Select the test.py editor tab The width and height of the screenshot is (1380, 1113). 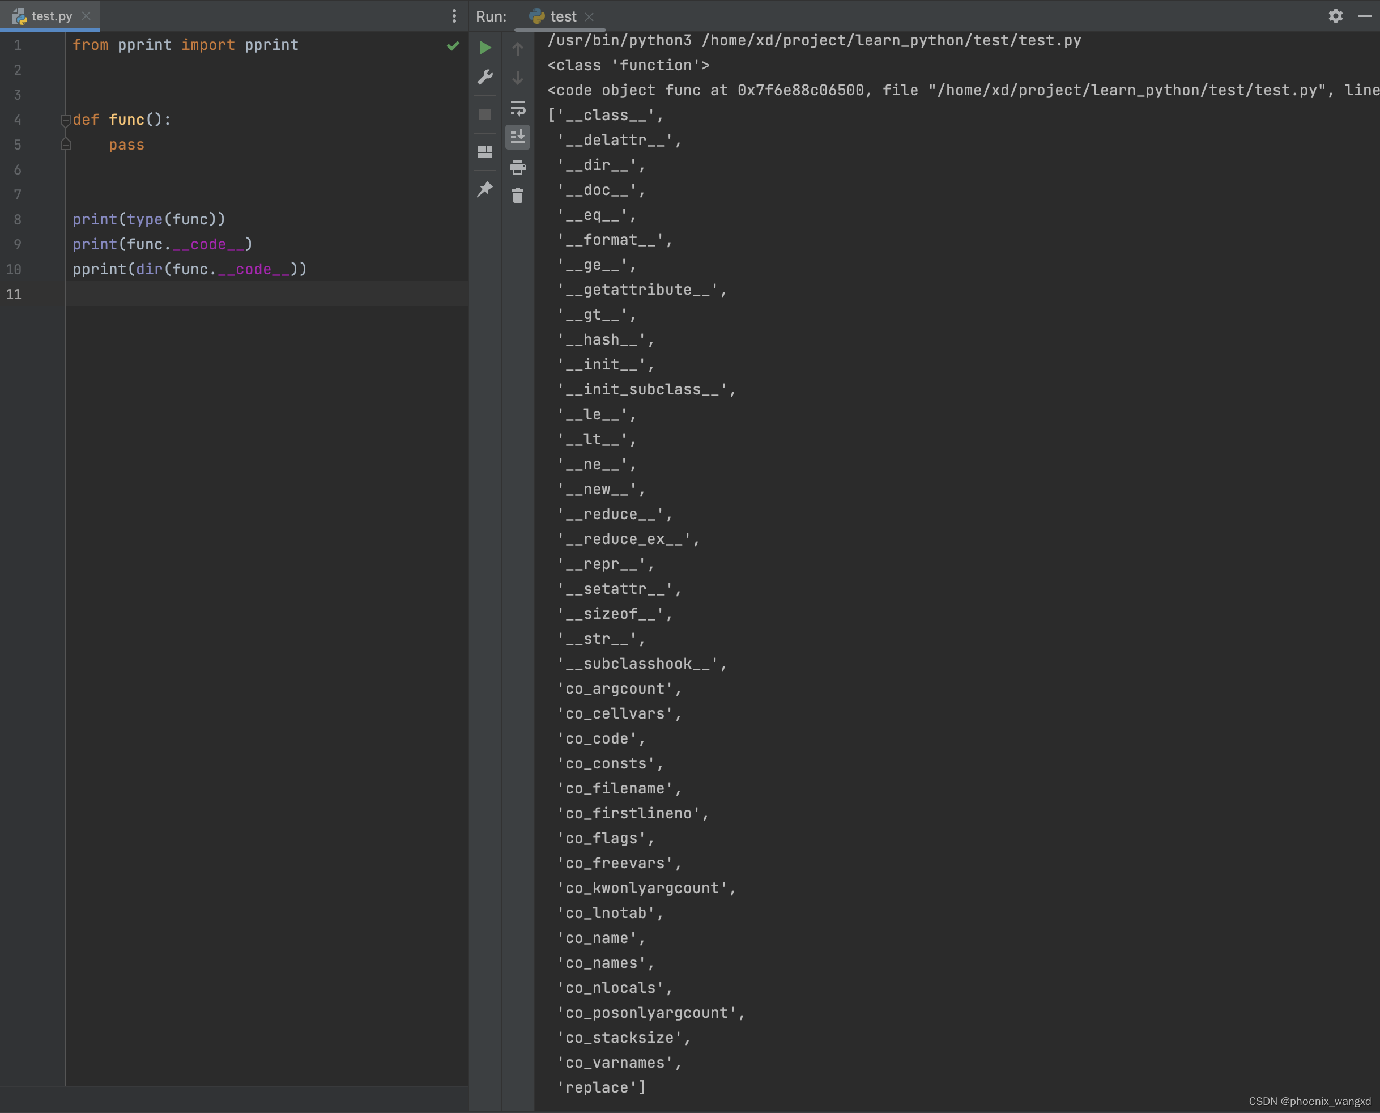coord(52,16)
